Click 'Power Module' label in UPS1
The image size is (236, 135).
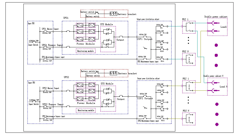[86, 44]
